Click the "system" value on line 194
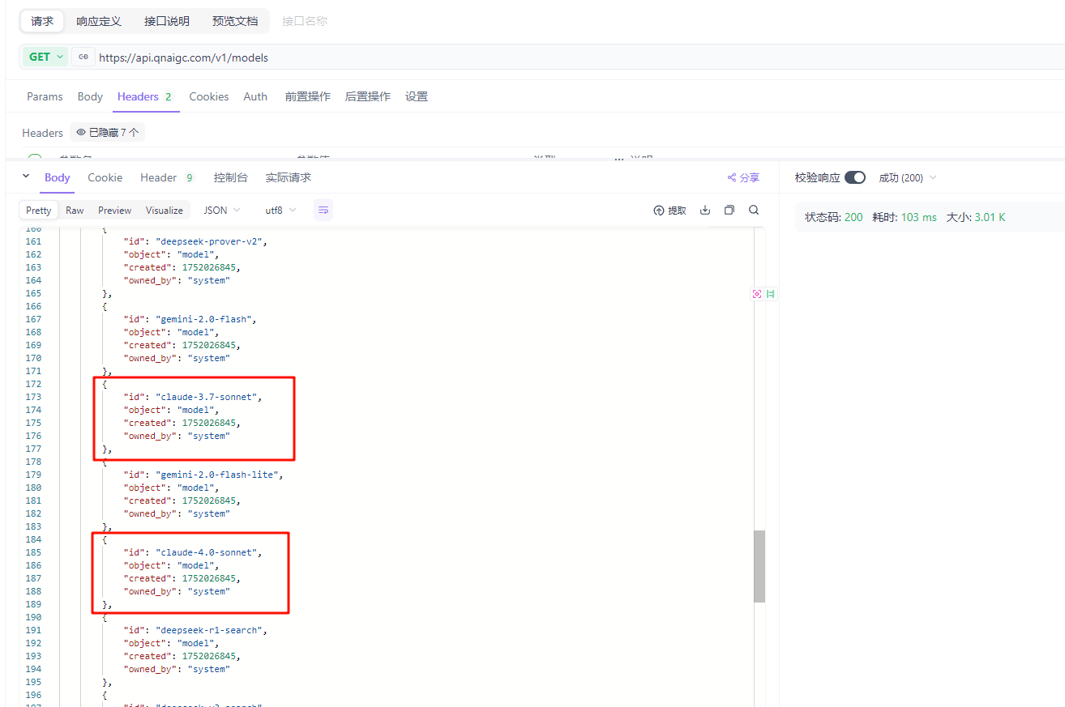This screenshot has height=707, width=1065. click(209, 669)
